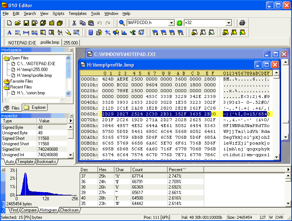
Task: Collapse the Open Files folder in Workspace
Action: (x=7, y=58)
